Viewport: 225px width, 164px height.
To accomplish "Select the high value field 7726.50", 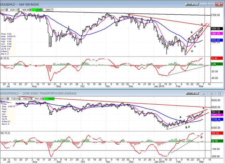I will coord(14,99).
